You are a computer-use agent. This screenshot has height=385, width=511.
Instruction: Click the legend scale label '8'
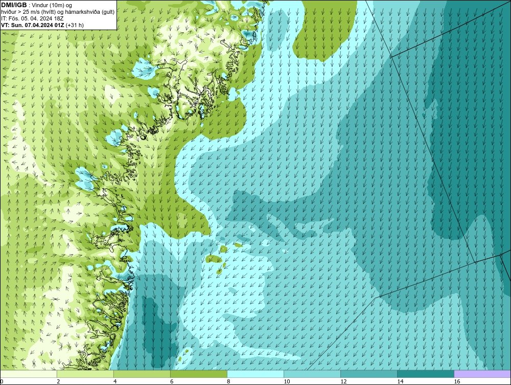(228, 382)
